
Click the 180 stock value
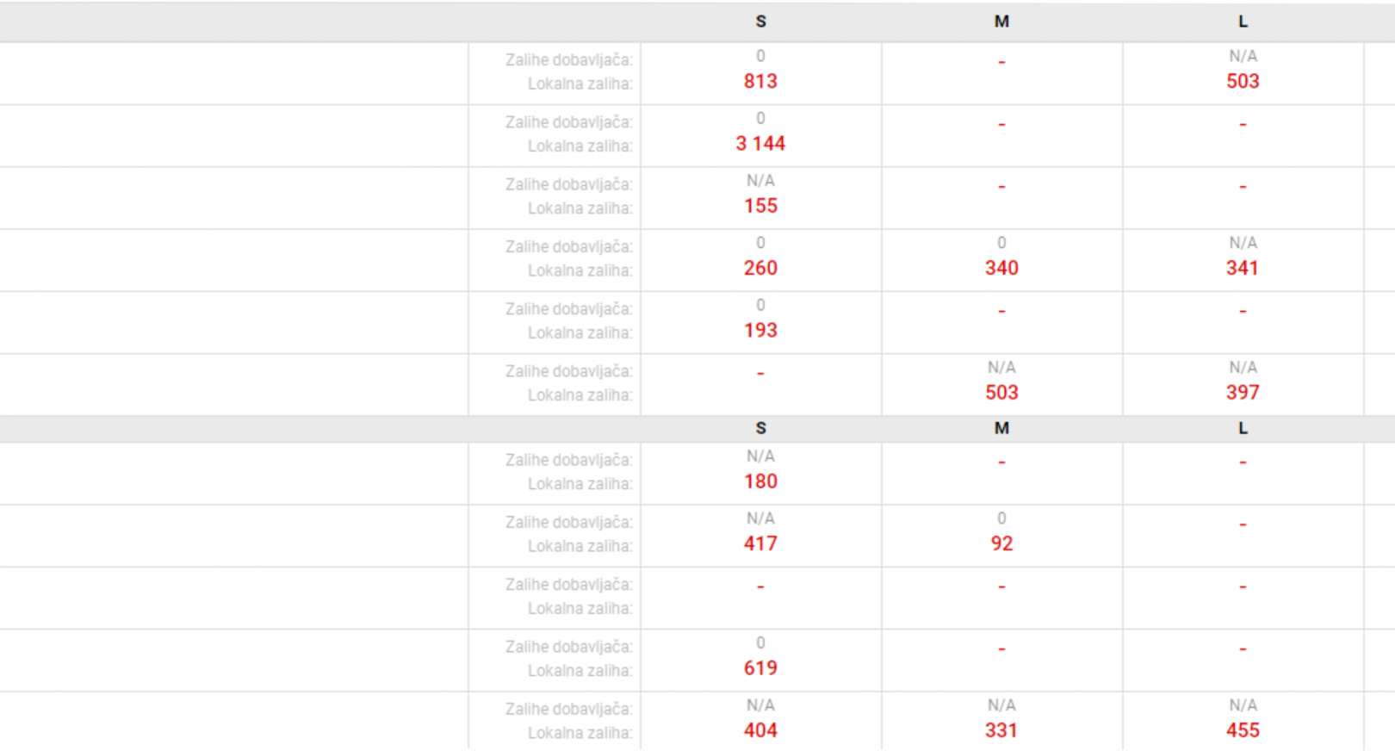[x=760, y=481]
